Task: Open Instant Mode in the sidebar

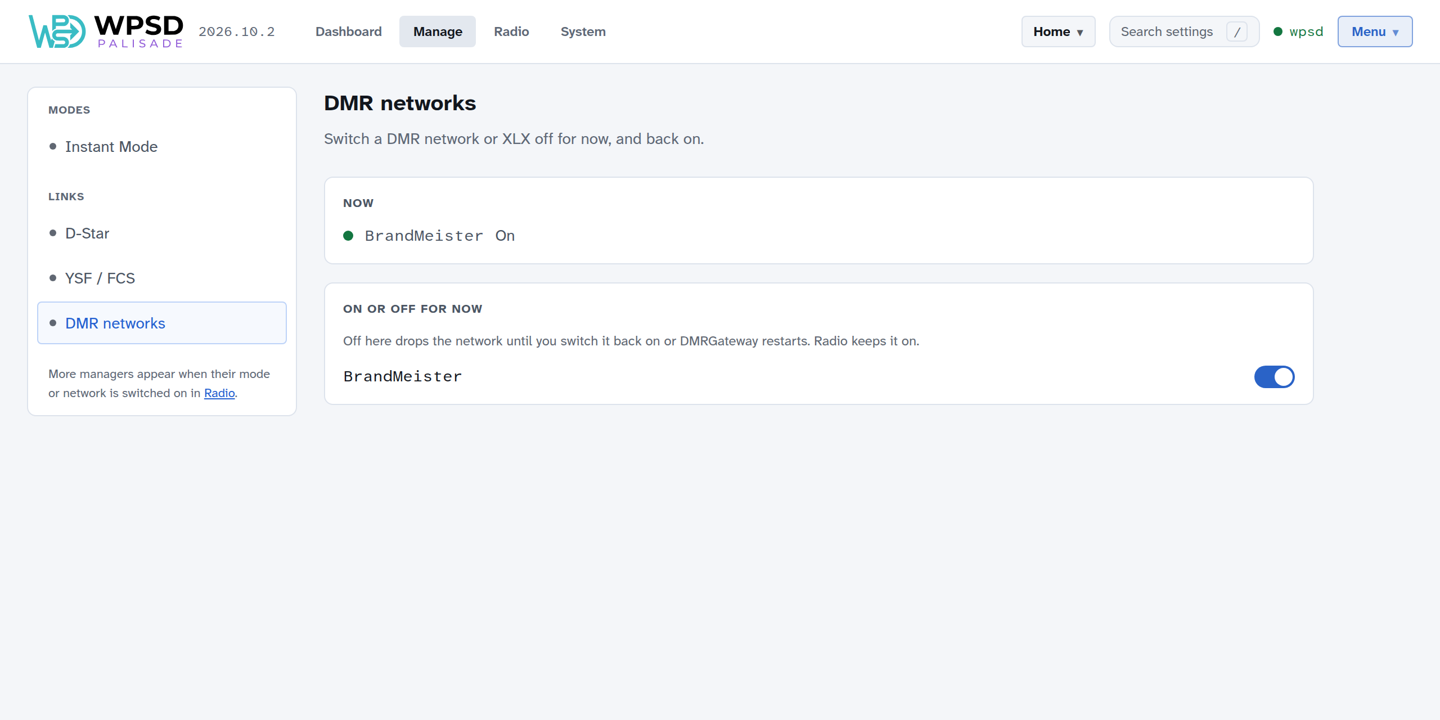Action: (162, 147)
